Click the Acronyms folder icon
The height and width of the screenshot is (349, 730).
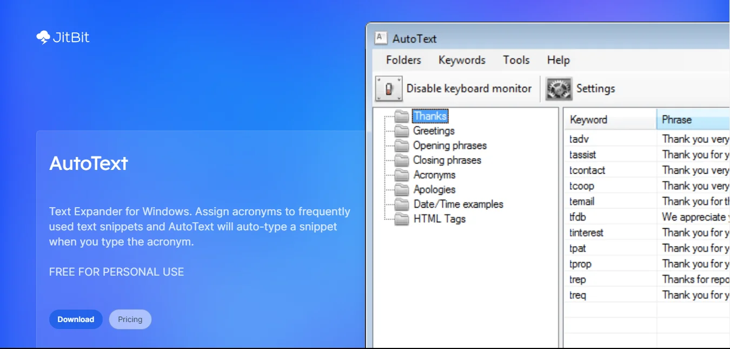(401, 175)
